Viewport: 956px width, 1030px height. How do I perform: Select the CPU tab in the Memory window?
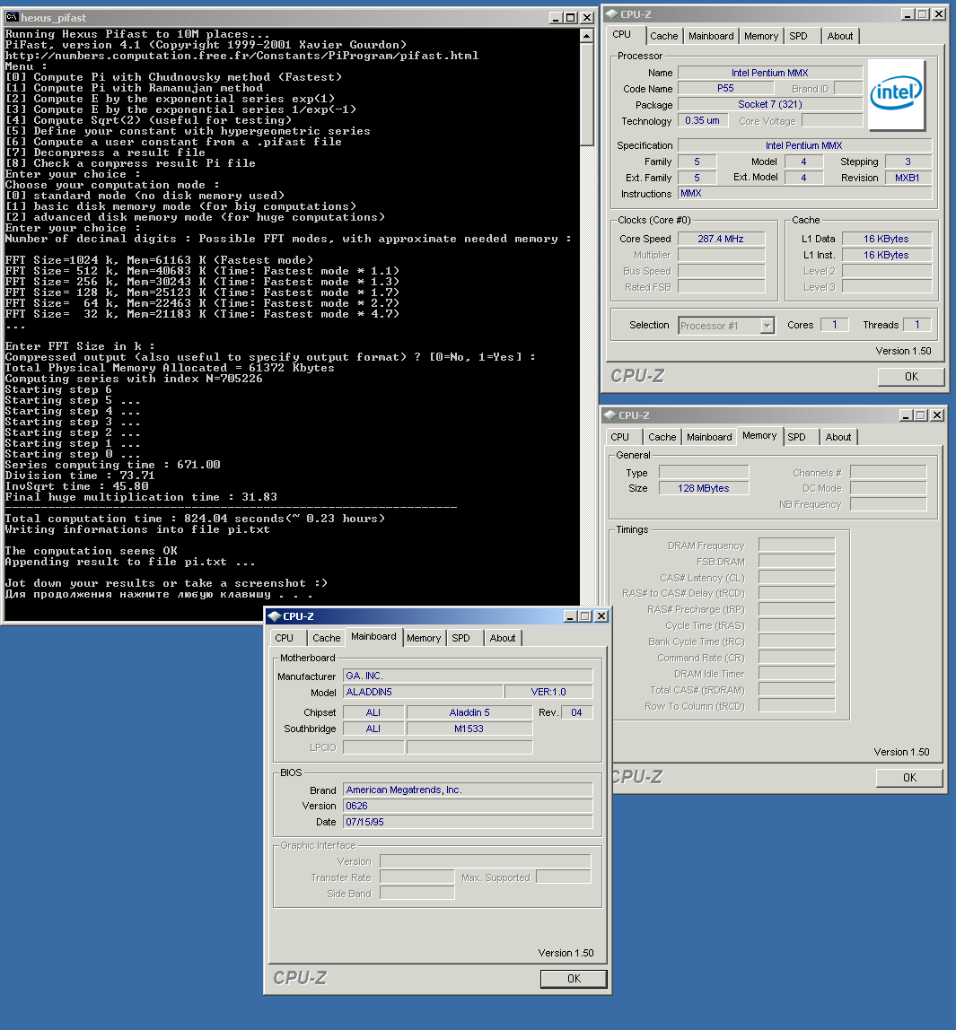pyautogui.click(x=619, y=437)
